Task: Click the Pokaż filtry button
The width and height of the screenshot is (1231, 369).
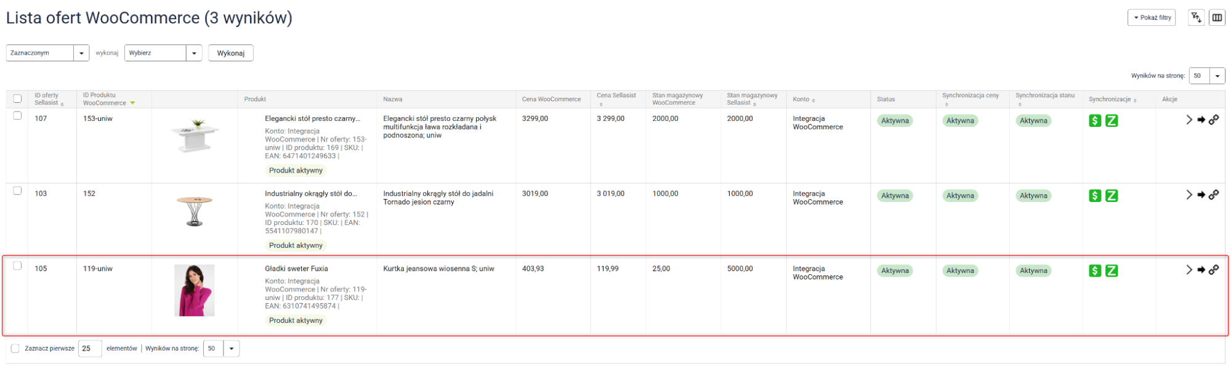Action: click(x=1151, y=18)
